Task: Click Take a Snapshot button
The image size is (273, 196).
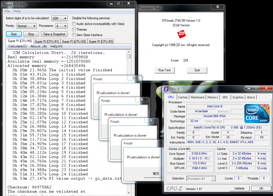Action: (x=54, y=34)
